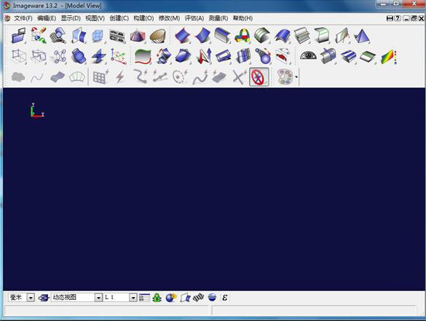Open the red car panel icon

pyautogui.click(x=283, y=56)
